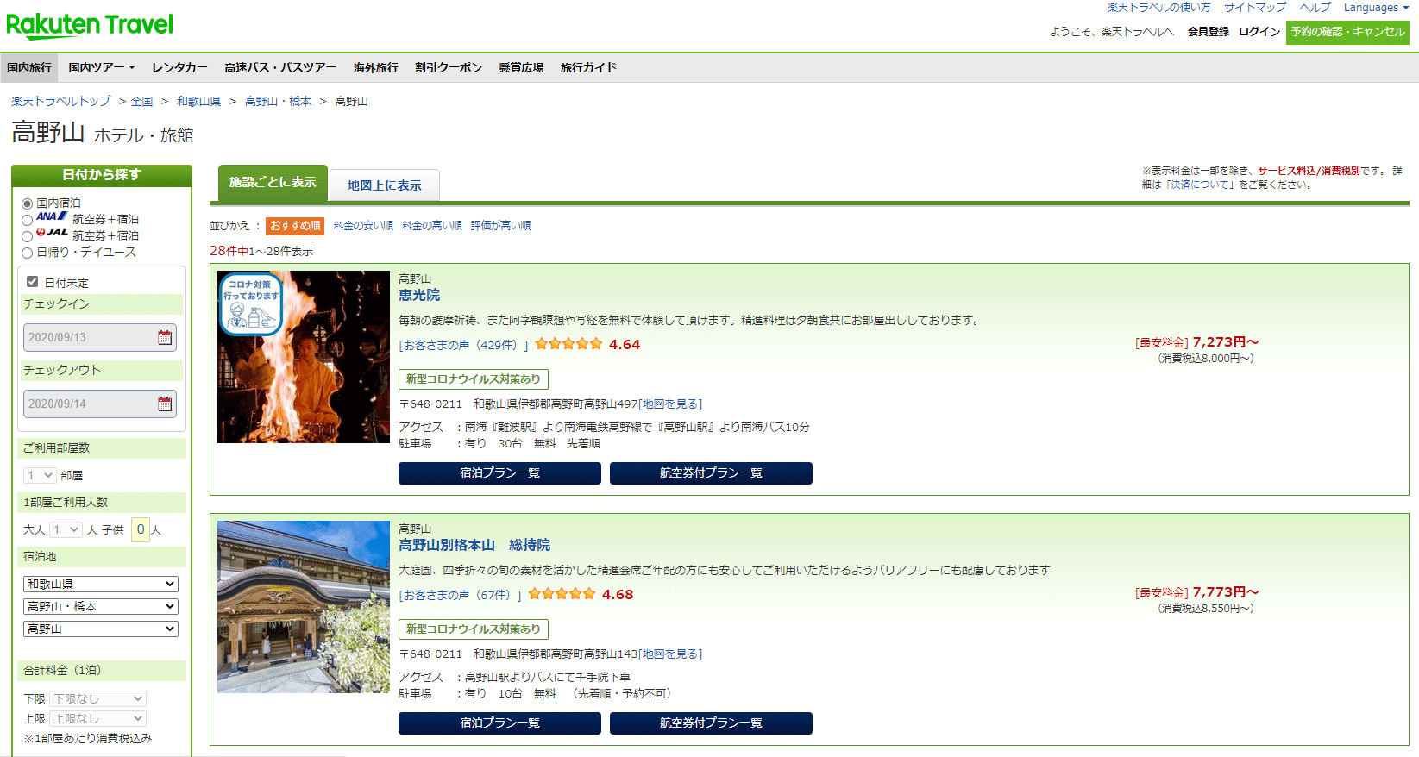1419x757 pixels.
Task: Open the 決済について link
Action: pyautogui.click(x=1201, y=185)
